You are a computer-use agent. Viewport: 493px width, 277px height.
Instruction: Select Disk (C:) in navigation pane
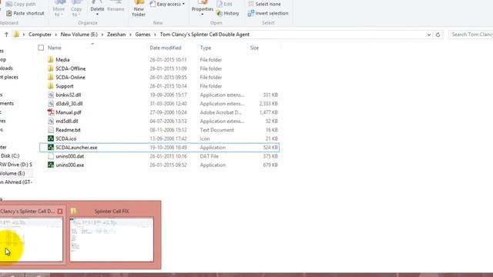(x=10, y=155)
